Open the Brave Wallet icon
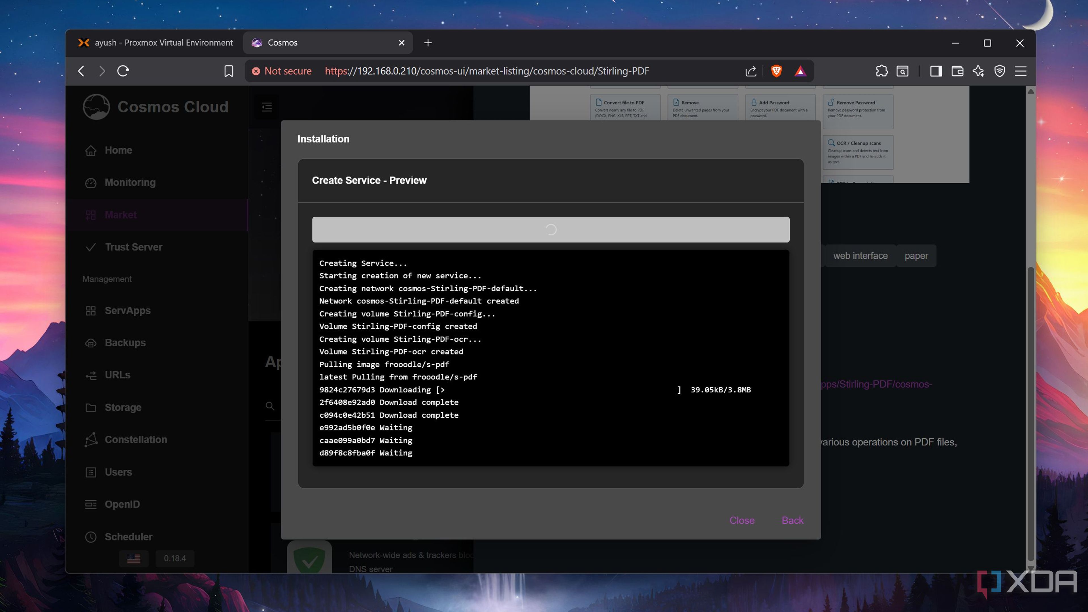The width and height of the screenshot is (1088, 612). [957, 71]
